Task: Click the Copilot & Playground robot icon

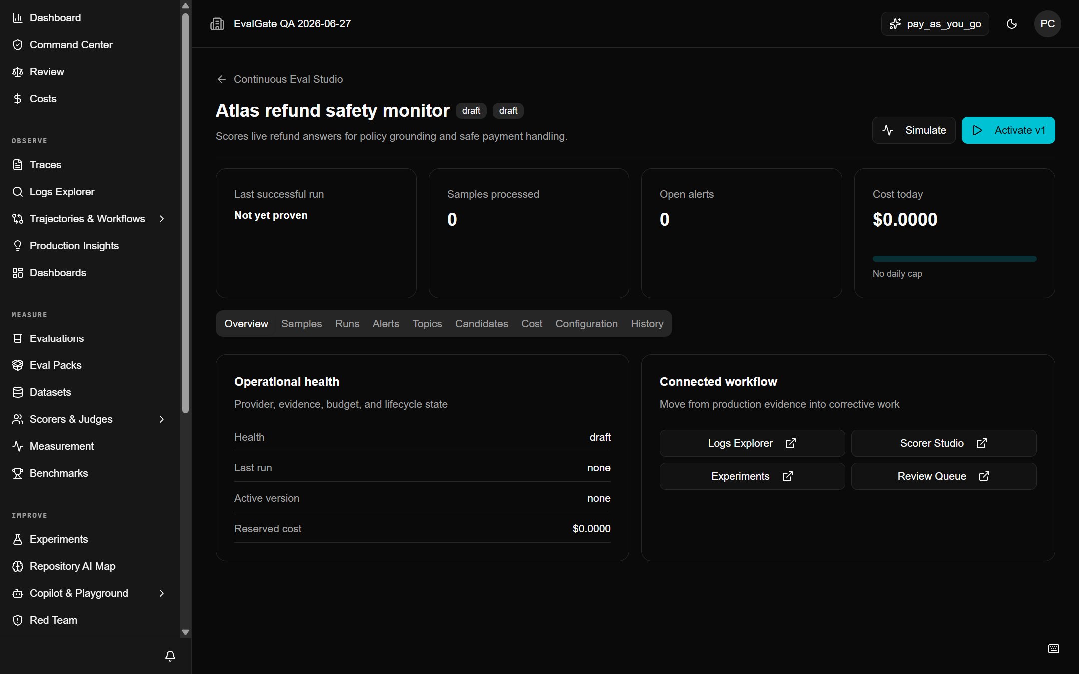Action: [18, 593]
